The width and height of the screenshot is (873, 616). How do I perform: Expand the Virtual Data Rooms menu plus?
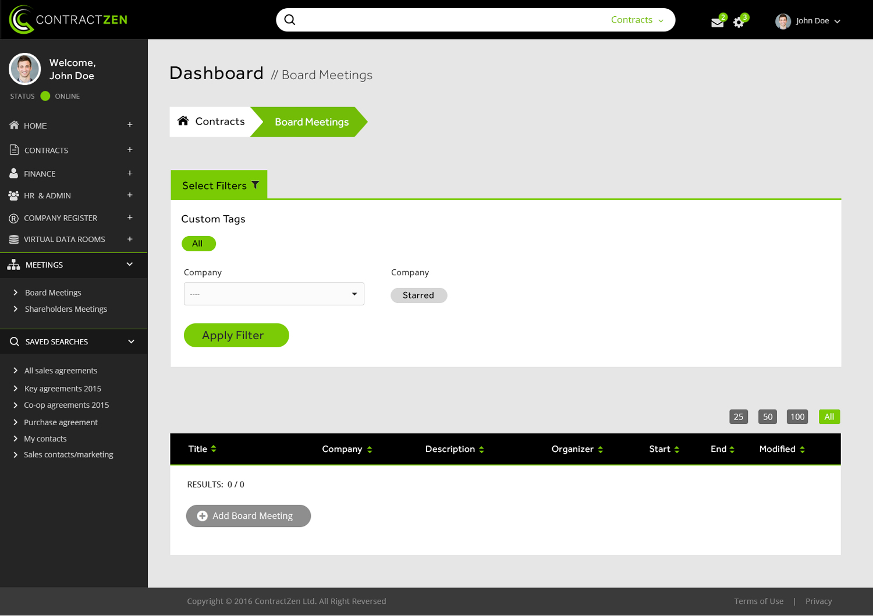130,238
